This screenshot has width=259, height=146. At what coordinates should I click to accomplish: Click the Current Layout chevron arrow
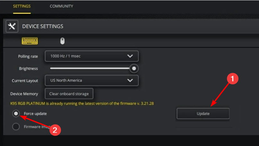pyautogui.click(x=130, y=81)
